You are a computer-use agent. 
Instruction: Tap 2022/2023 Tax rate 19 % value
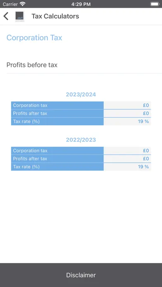click(143, 167)
